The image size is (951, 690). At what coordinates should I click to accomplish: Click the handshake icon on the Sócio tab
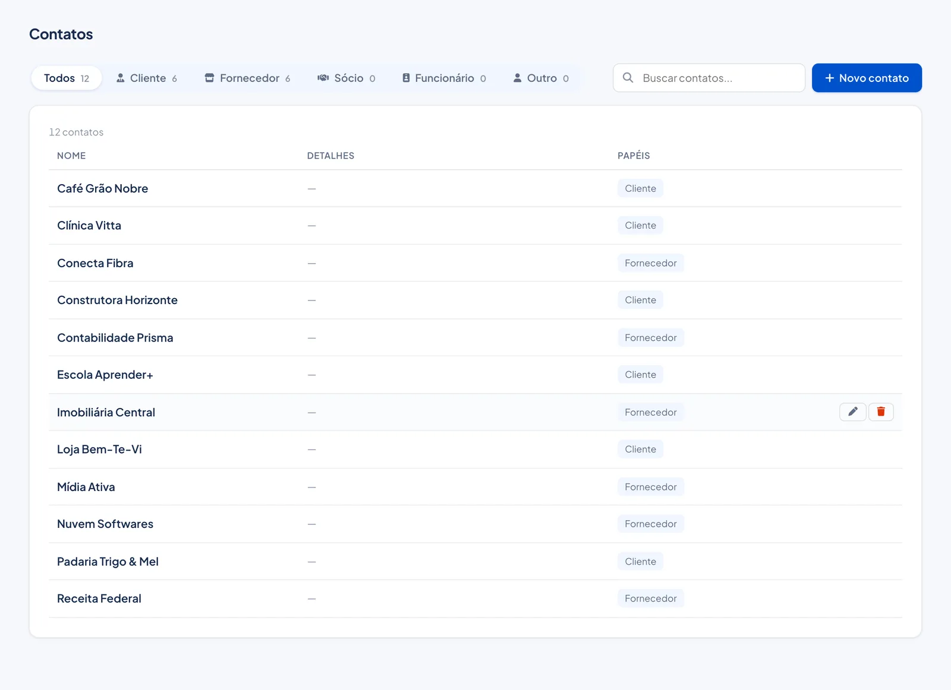323,78
